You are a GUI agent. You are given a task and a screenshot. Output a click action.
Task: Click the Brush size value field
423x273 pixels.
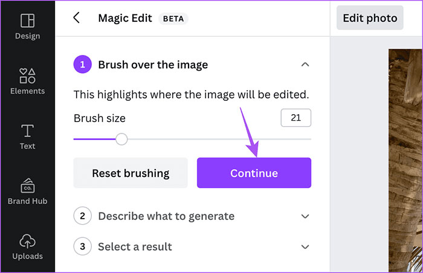click(295, 118)
